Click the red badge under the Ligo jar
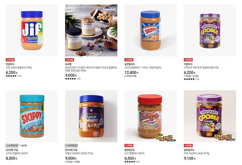Image resolution: width=242 pixels, height=165 pixels. pos(129,146)
